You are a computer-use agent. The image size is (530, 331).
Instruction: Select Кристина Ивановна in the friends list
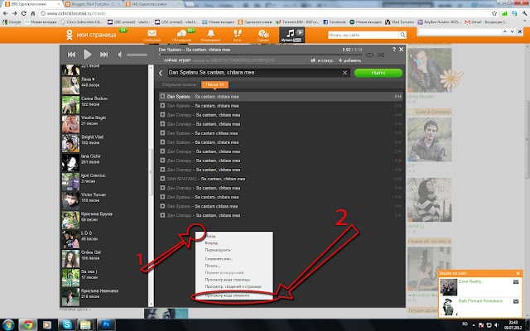click(105, 297)
